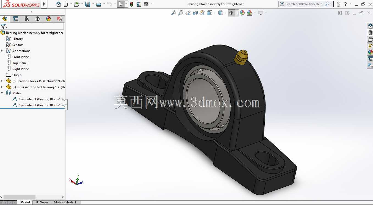The width and height of the screenshot is (373, 205).
Task: Open Options gear icon
Action: pos(146,4)
